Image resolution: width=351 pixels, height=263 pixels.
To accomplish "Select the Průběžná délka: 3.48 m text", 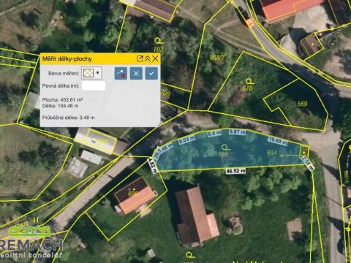I will click(x=68, y=118).
